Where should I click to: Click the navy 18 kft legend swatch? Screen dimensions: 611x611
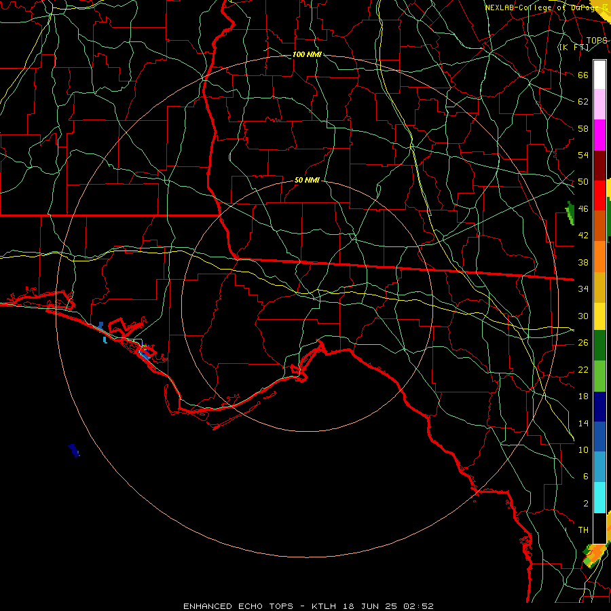click(x=599, y=407)
